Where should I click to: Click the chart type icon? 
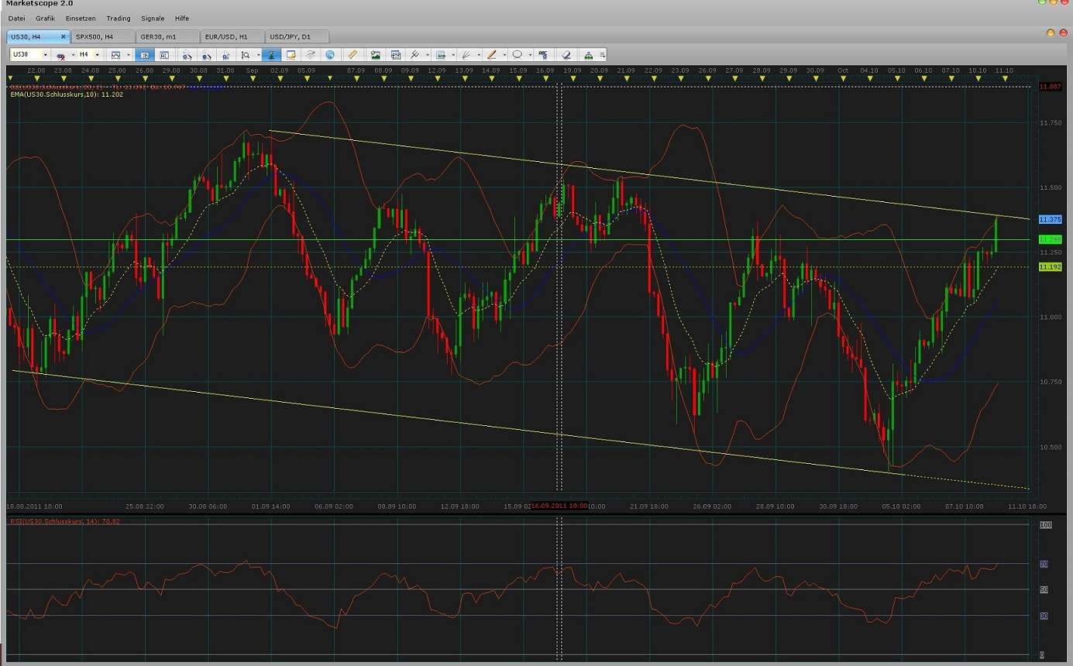coord(116,55)
